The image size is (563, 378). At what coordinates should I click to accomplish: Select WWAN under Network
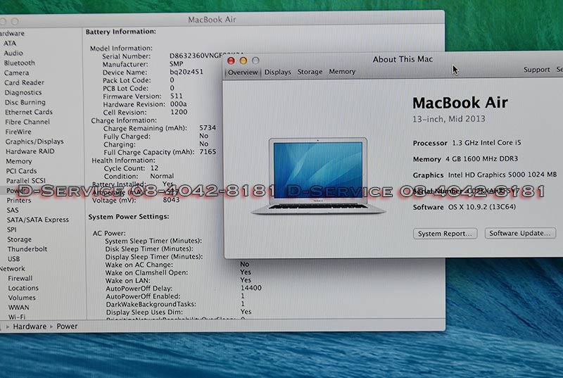click(19, 308)
